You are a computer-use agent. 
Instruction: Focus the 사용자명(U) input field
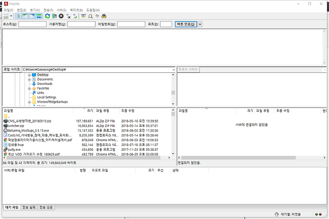(81, 24)
